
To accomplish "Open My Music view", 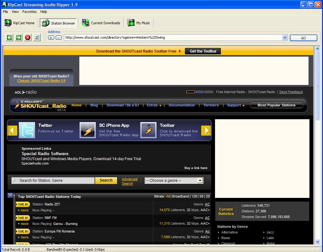I will (139, 23).
